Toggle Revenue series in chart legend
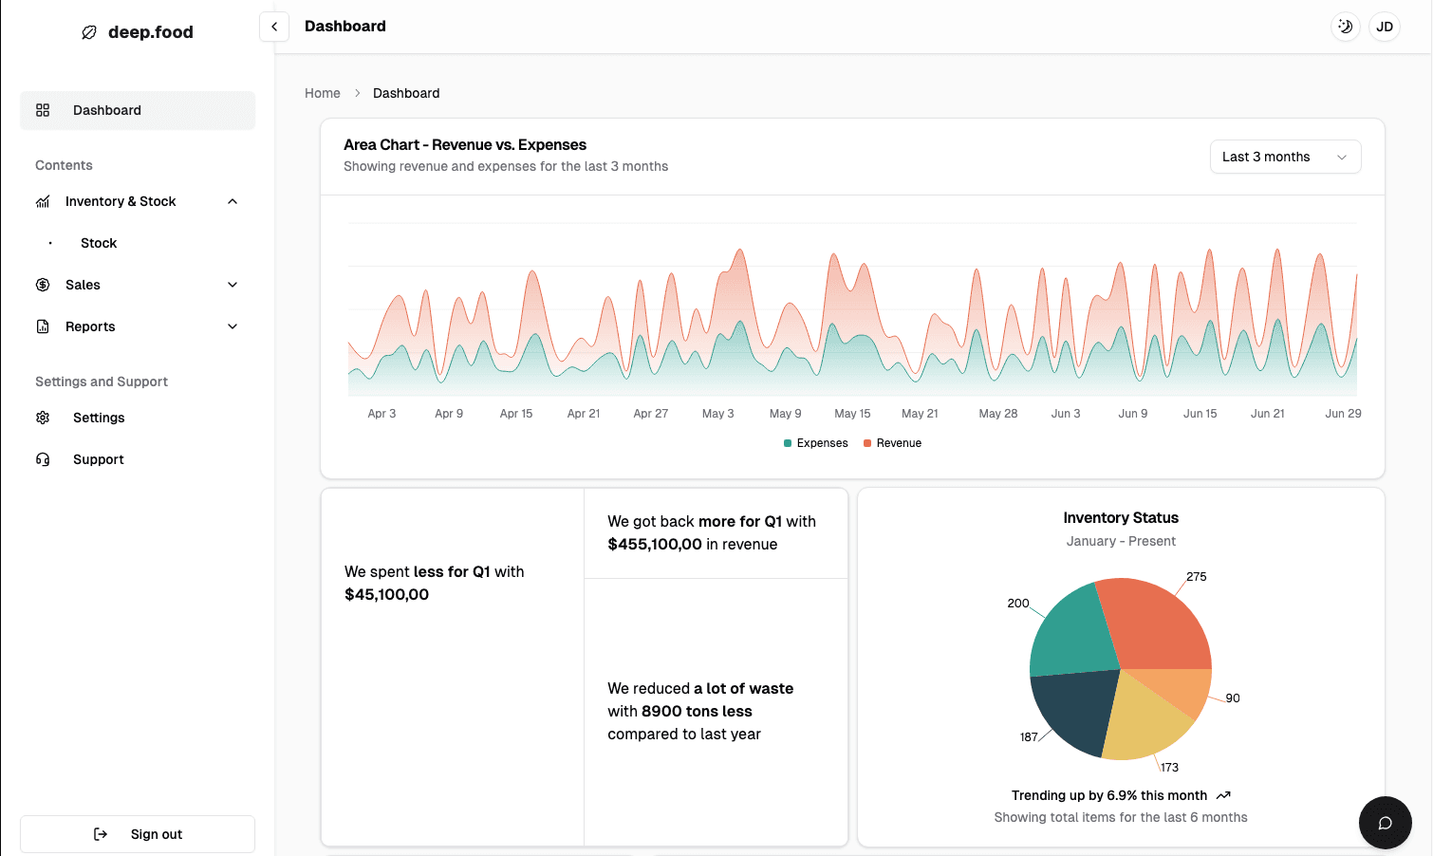 [893, 443]
